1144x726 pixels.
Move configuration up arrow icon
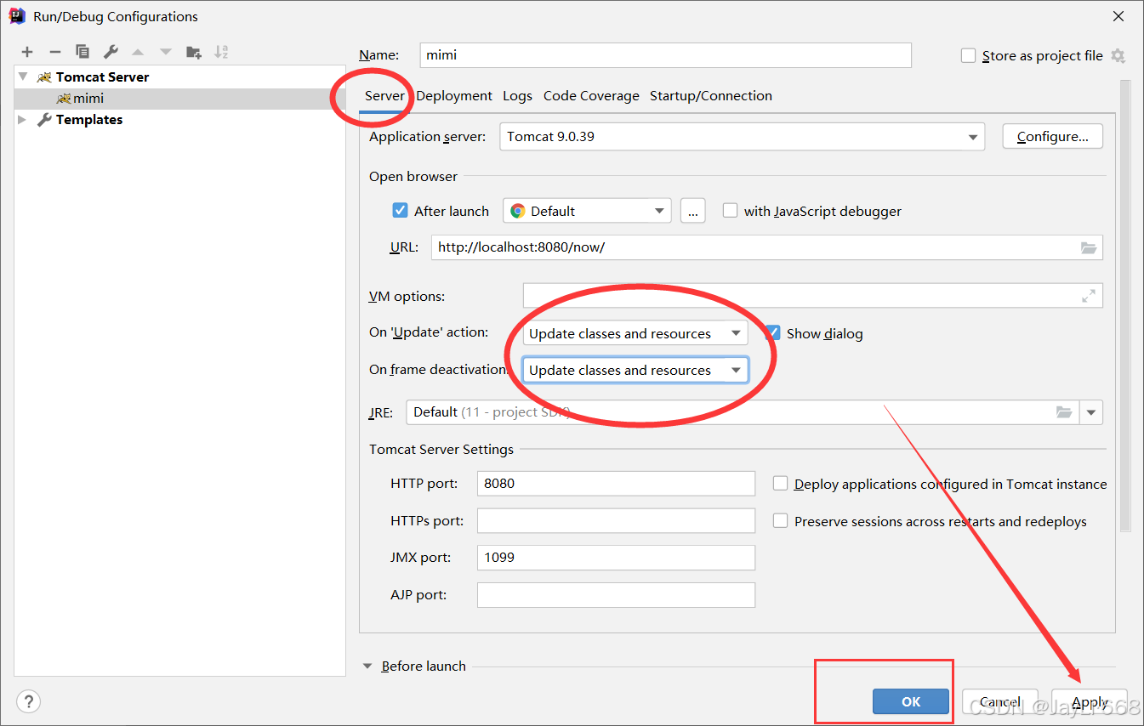click(x=138, y=52)
